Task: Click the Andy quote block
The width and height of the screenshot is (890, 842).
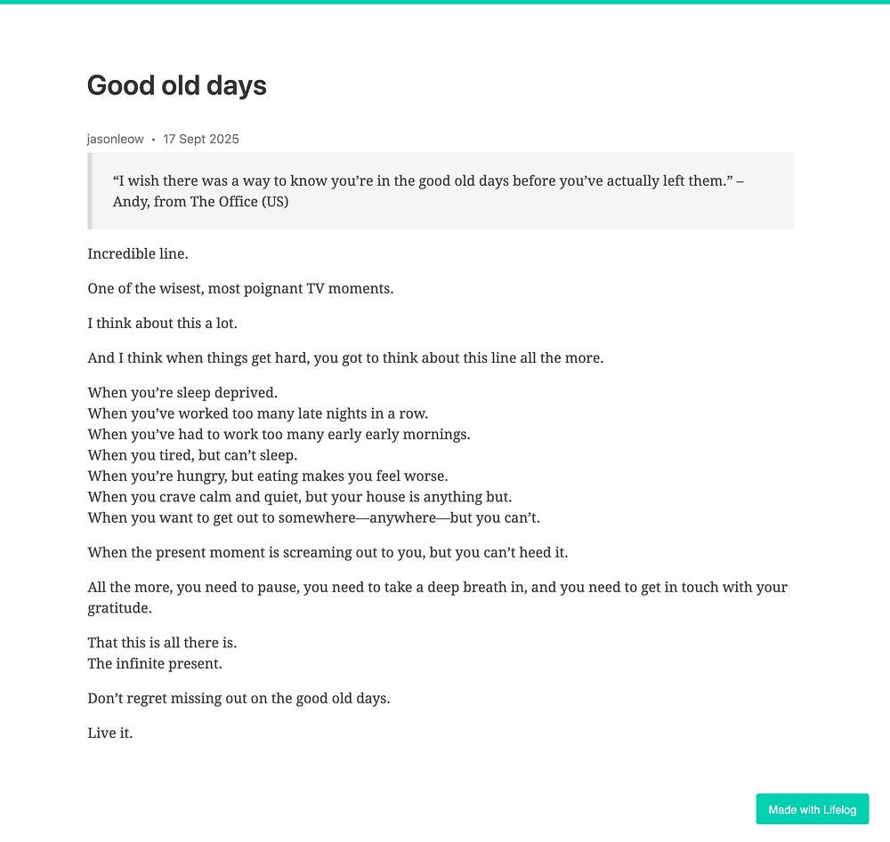Action: (441, 191)
